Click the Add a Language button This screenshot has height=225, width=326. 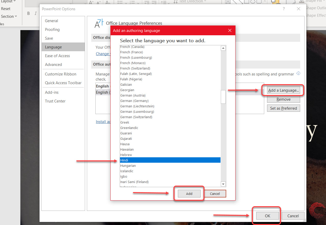(284, 90)
